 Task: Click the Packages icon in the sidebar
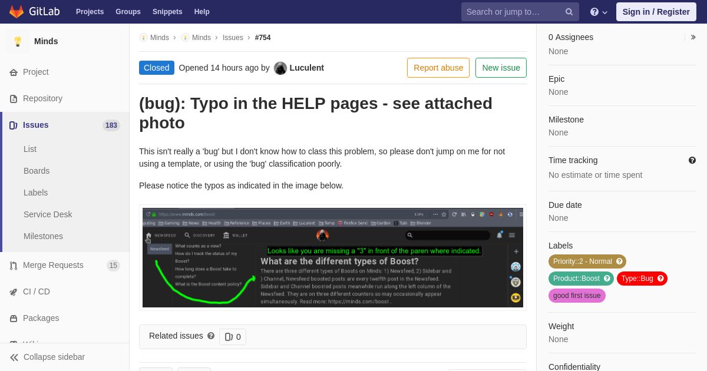pos(14,319)
